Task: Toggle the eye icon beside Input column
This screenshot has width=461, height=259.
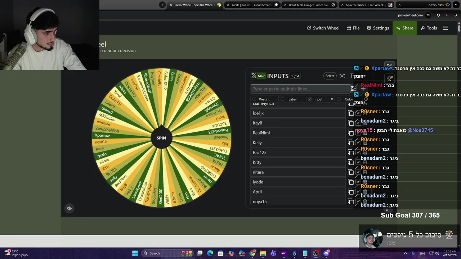Action: click(332, 99)
